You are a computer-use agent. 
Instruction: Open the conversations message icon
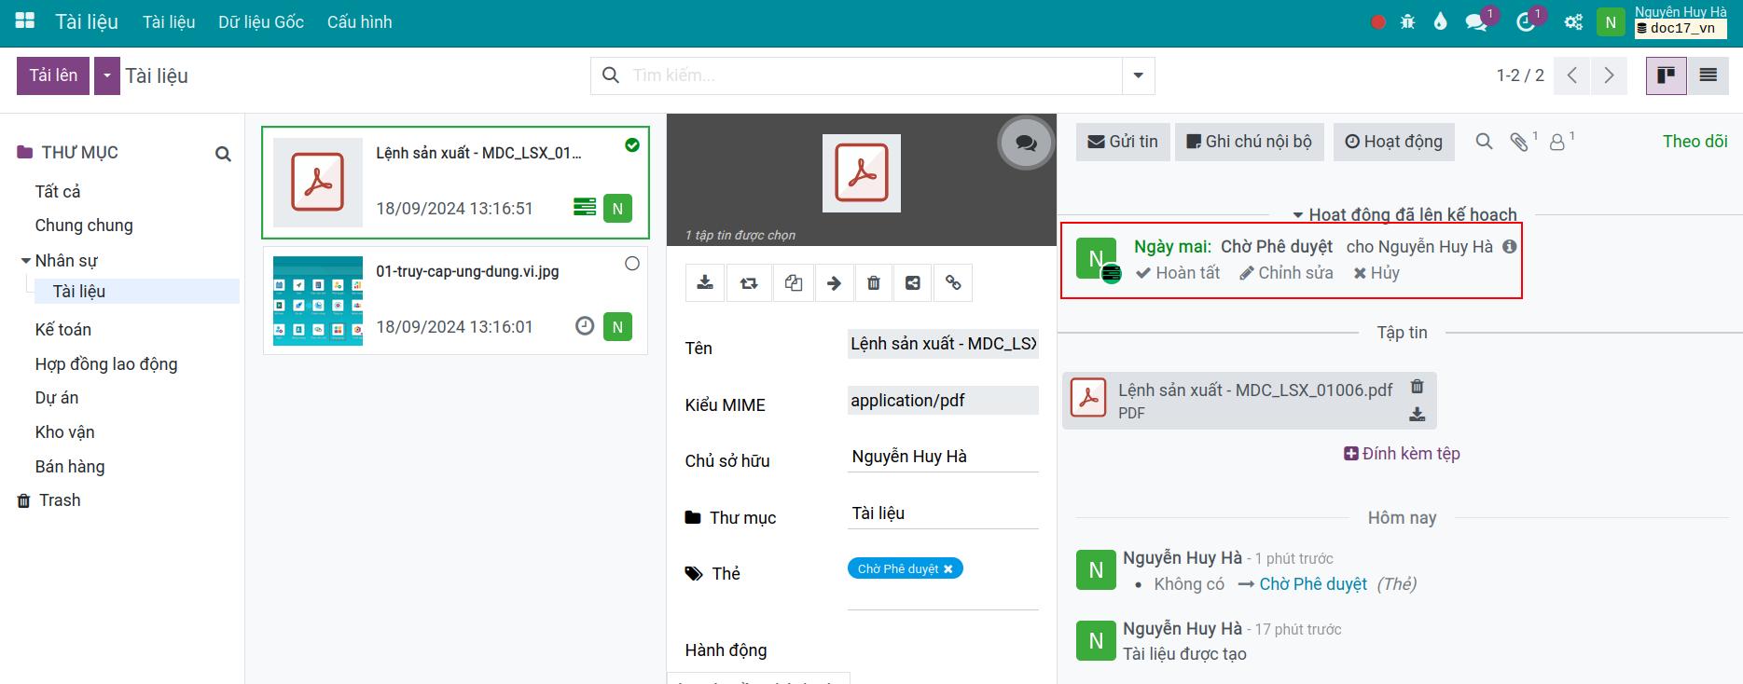tap(1476, 22)
